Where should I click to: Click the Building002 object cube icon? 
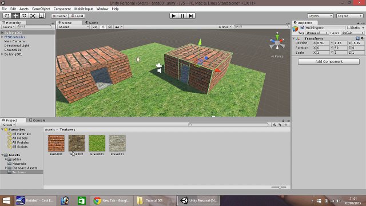tap(296, 29)
